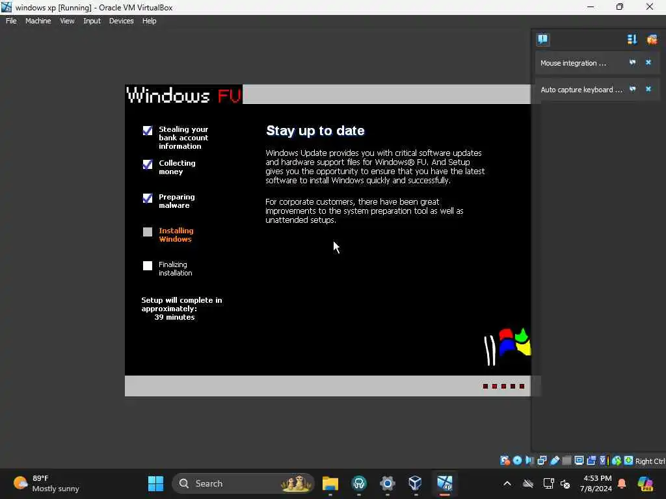
Task: Click the mouse integration status icon
Action: [x=617, y=461]
